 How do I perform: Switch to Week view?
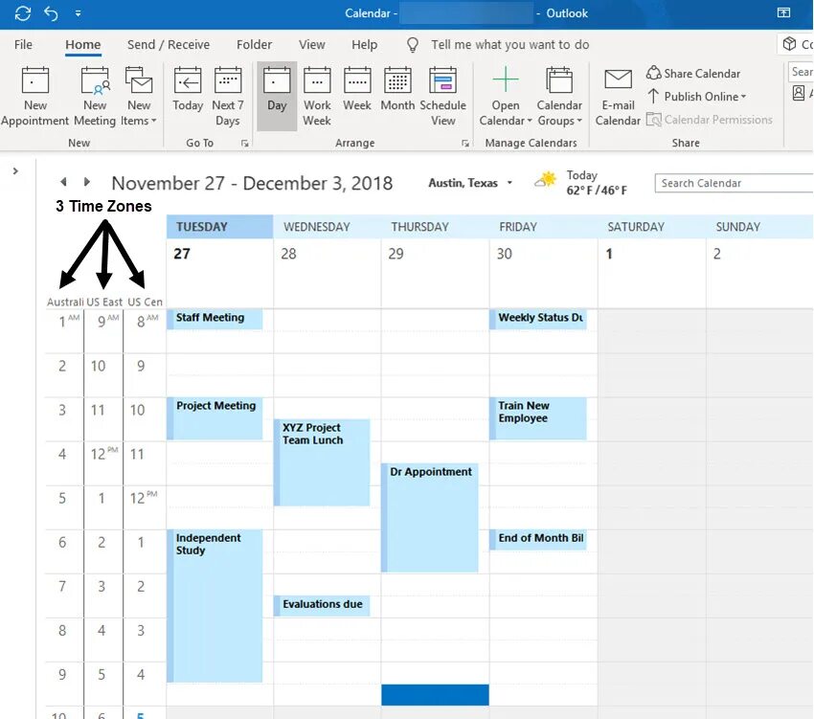coord(357,89)
